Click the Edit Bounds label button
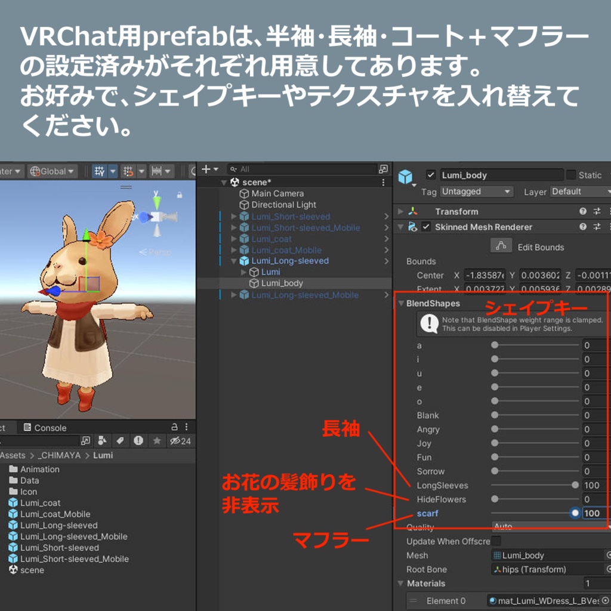Screen dimensions: 611x611 541,247
